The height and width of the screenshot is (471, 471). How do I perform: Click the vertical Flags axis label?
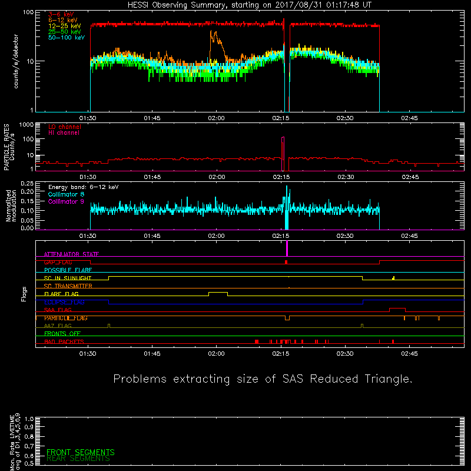pos(24,294)
